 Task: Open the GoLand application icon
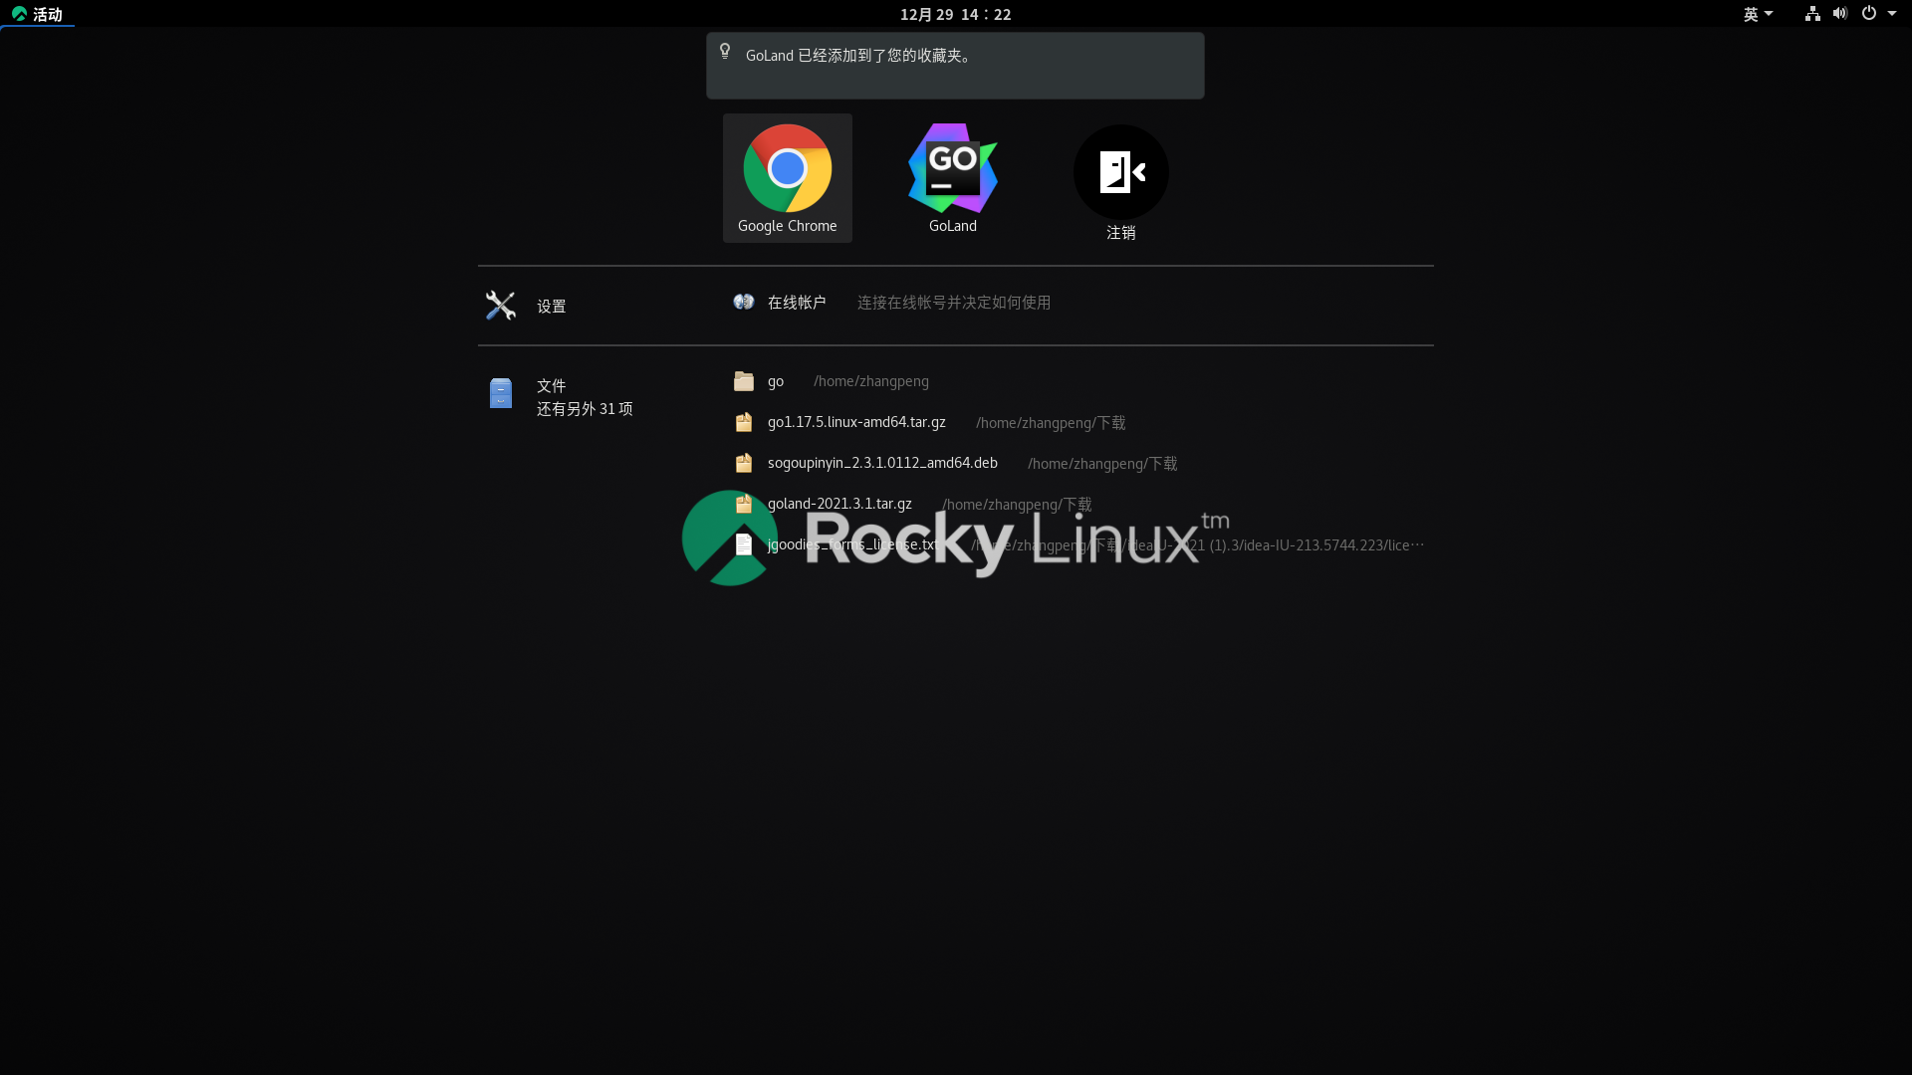click(x=953, y=168)
